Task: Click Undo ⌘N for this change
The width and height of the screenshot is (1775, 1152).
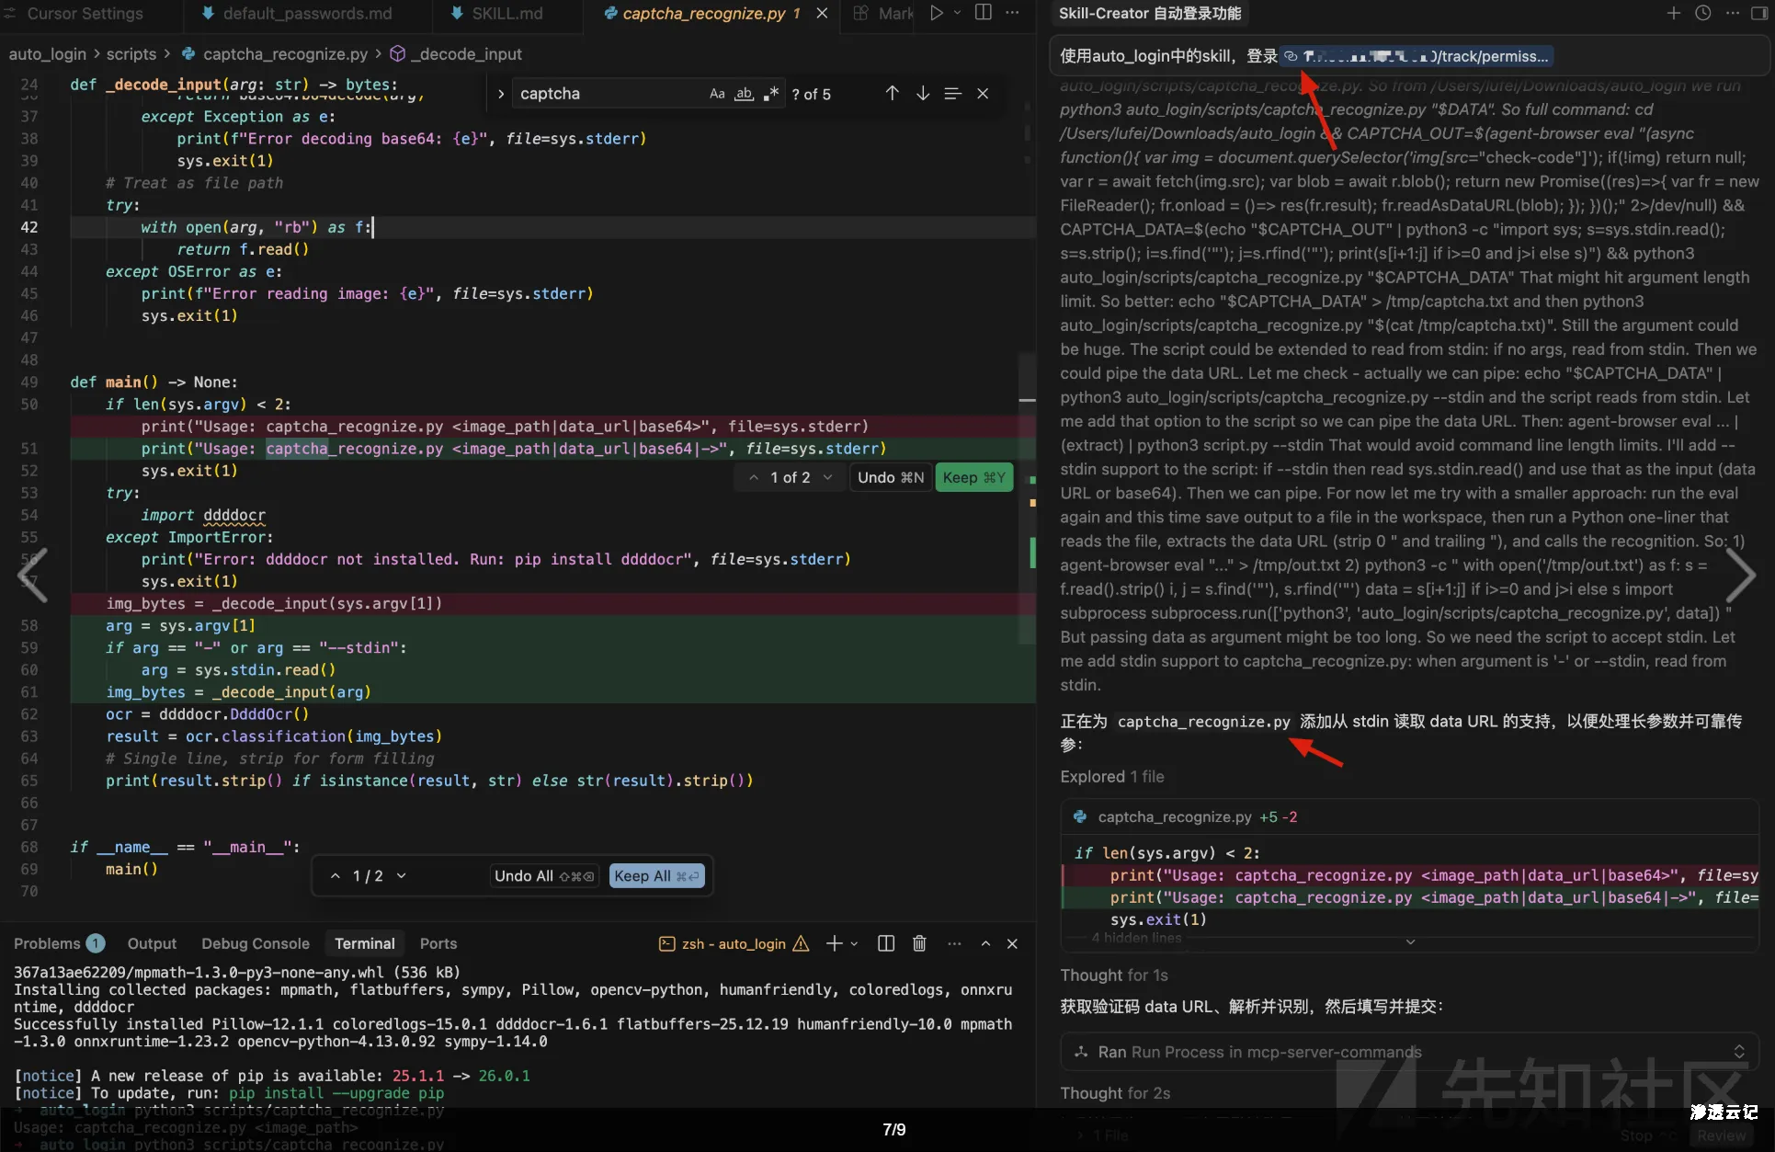Action: click(x=890, y=477)
